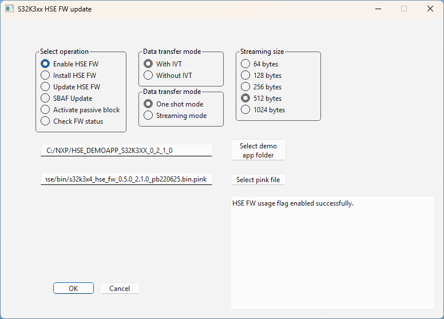
Task: Select the Install HSE FW operation
Action: (x=46, y=75)
